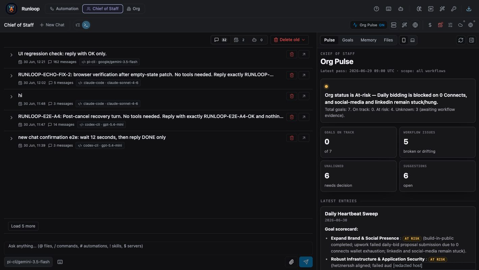The width and height of the screenshot is (479, 270).
Task: Open the sliders settings icon
Action: tap(450, 25)
